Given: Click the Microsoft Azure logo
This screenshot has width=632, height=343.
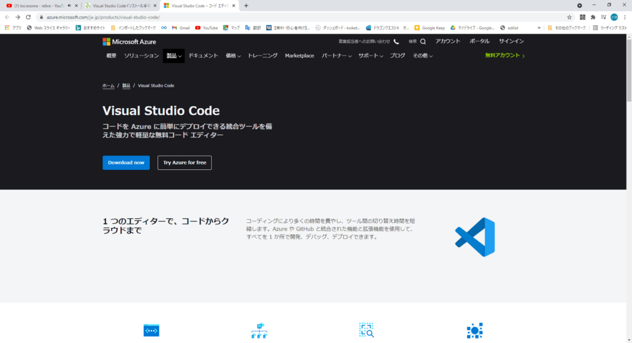Looking at the screenshot, I should click(x=129, y=41).
